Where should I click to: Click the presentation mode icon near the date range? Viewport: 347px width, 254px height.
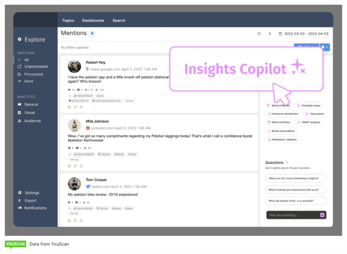pyautogui.click(x=259, y=34)
